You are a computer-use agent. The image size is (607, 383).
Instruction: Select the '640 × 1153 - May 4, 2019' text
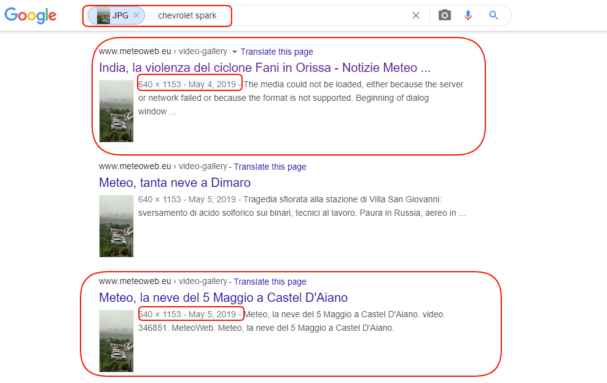(187, 84)
